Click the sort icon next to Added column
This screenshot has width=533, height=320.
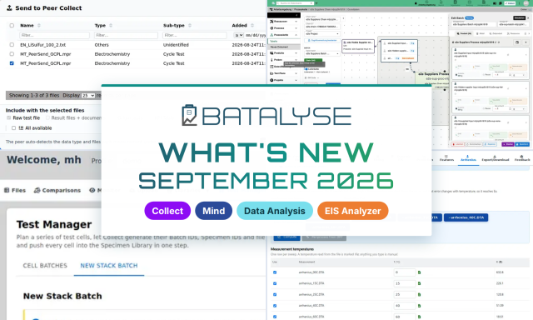coord(252,26)
